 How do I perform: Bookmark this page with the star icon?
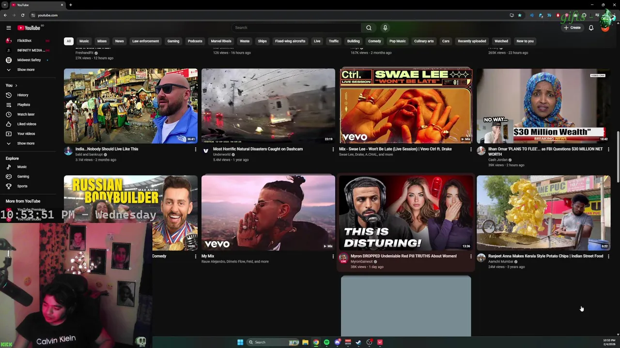[520, 15]
